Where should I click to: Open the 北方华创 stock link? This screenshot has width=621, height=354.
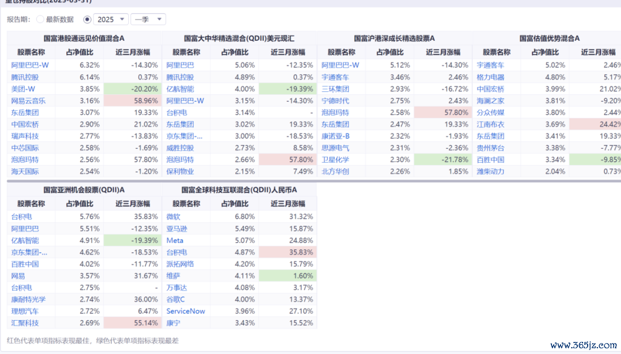335,172
